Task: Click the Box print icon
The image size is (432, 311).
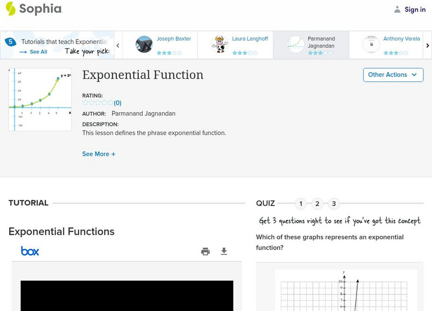Action: click(205, 251)
